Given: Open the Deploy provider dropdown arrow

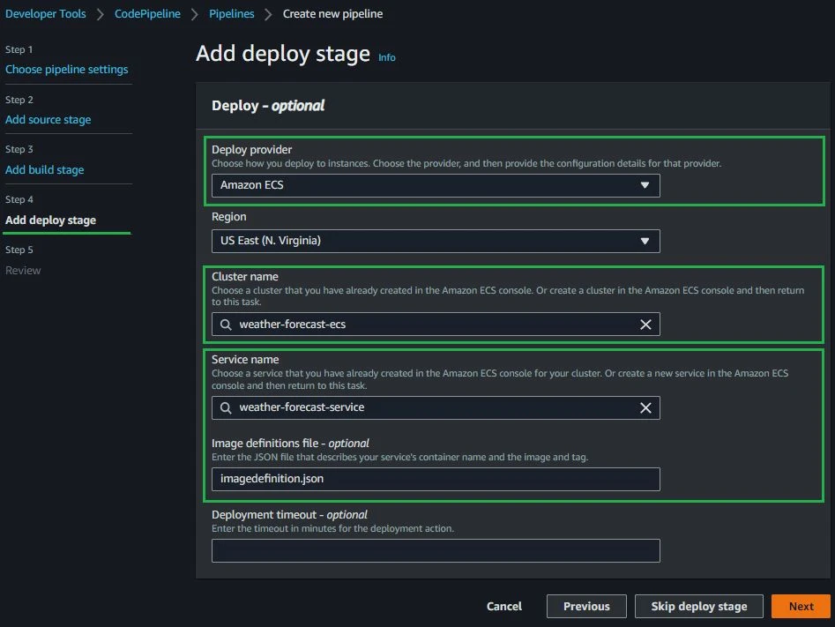Looking at the screenshot, I should click(x=645, y=185).
